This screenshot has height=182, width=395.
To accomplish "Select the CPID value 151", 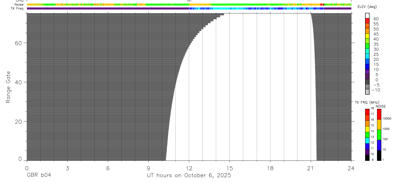I will pyautogui.click(x=189, y=1).
